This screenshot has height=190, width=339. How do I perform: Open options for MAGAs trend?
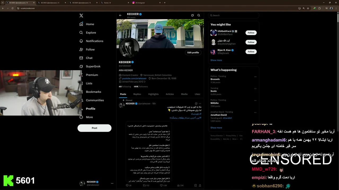pos(255,101)
